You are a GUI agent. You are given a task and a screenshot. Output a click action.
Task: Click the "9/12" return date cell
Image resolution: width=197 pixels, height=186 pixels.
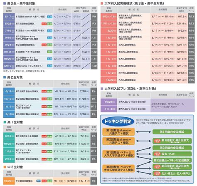(x=182, y=17)
